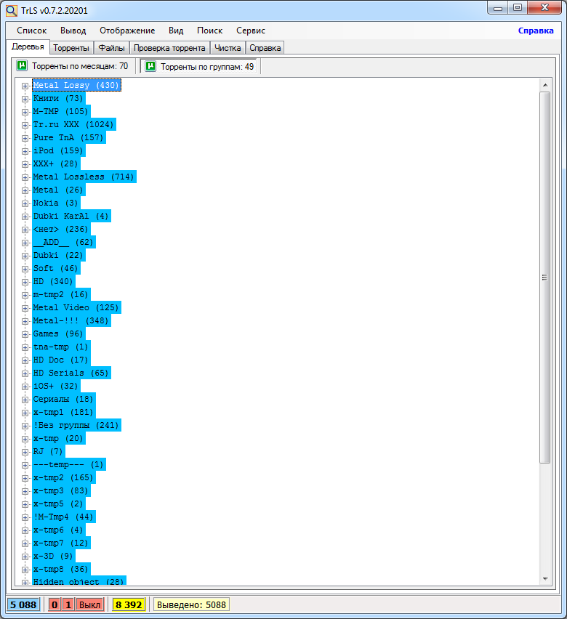
Task: Click the TrLS magnifier icon in title bar
Action: [x=12, y=11]
